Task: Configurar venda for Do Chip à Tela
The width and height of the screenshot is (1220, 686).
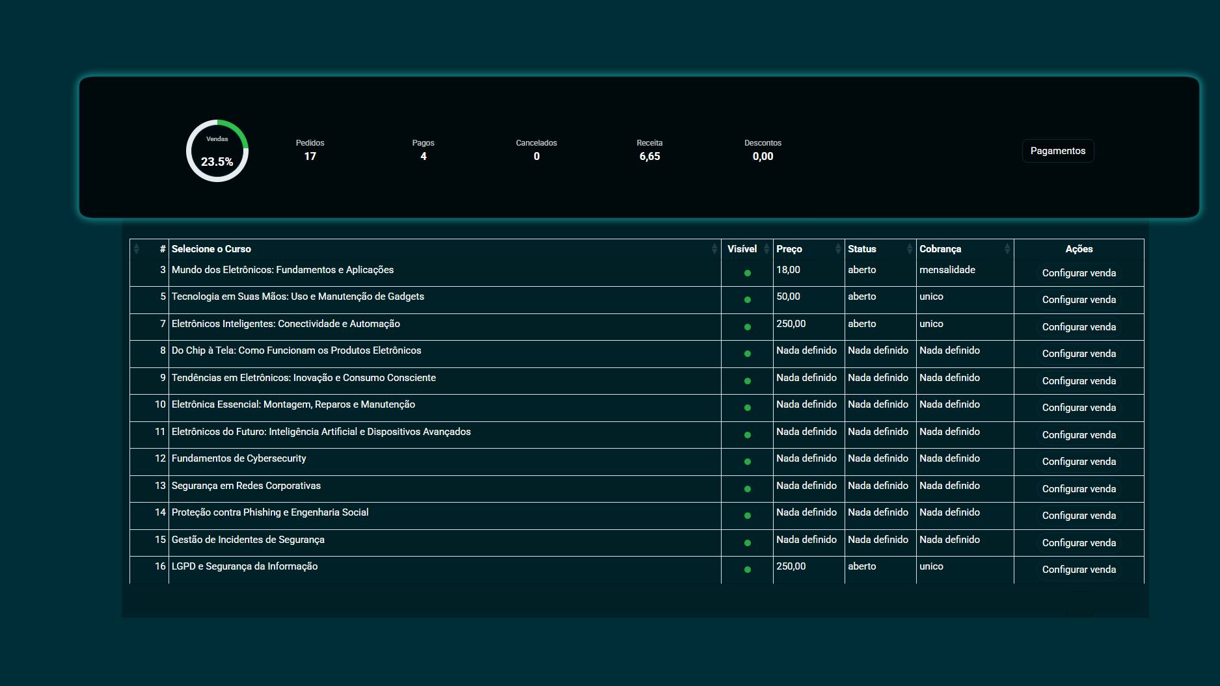Action: (1078, 354)
